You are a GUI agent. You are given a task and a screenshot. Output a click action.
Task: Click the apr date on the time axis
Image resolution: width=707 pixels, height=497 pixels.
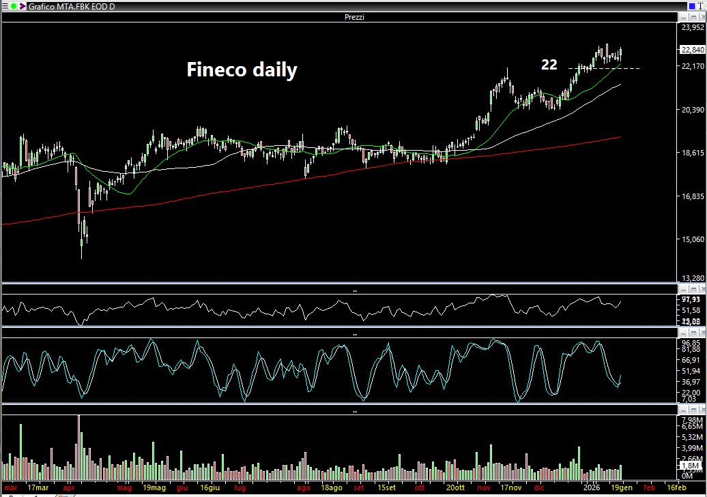[68, 487]
